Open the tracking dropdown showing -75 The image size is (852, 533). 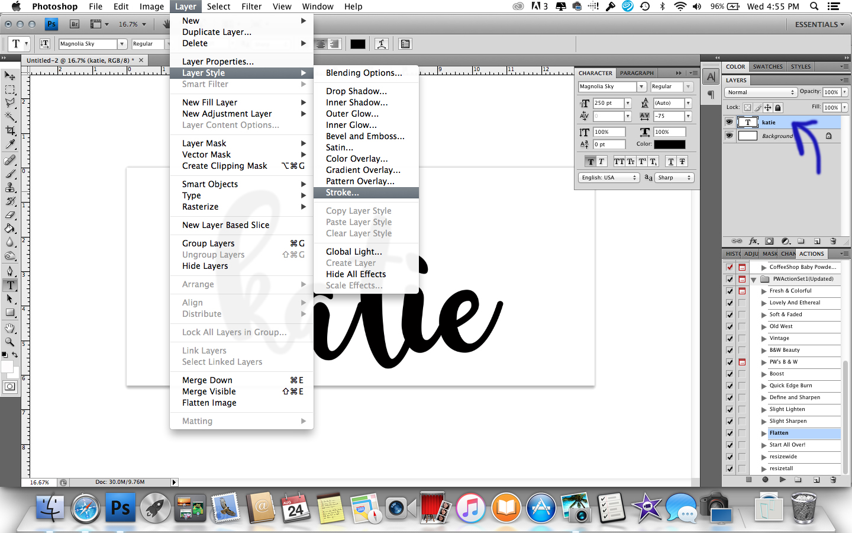click(x=688, y=116)
